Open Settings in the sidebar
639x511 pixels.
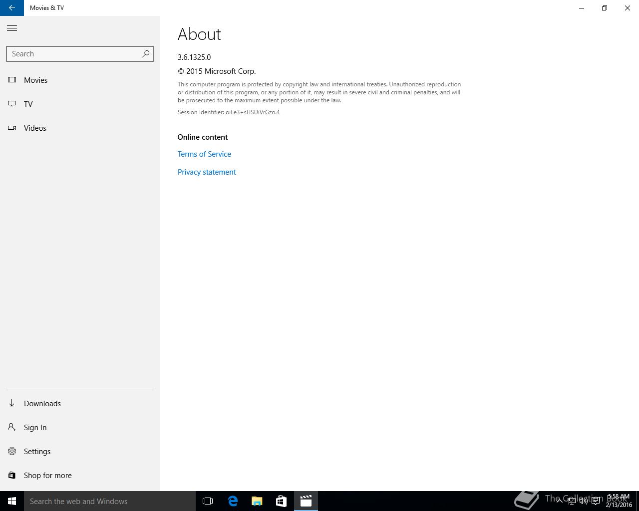(80, 451)
